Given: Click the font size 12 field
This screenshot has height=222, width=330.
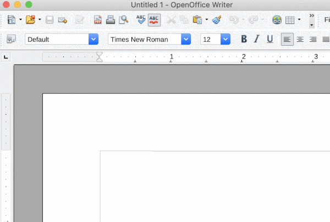Looking at the screenshot, I should tap(211, 39).
